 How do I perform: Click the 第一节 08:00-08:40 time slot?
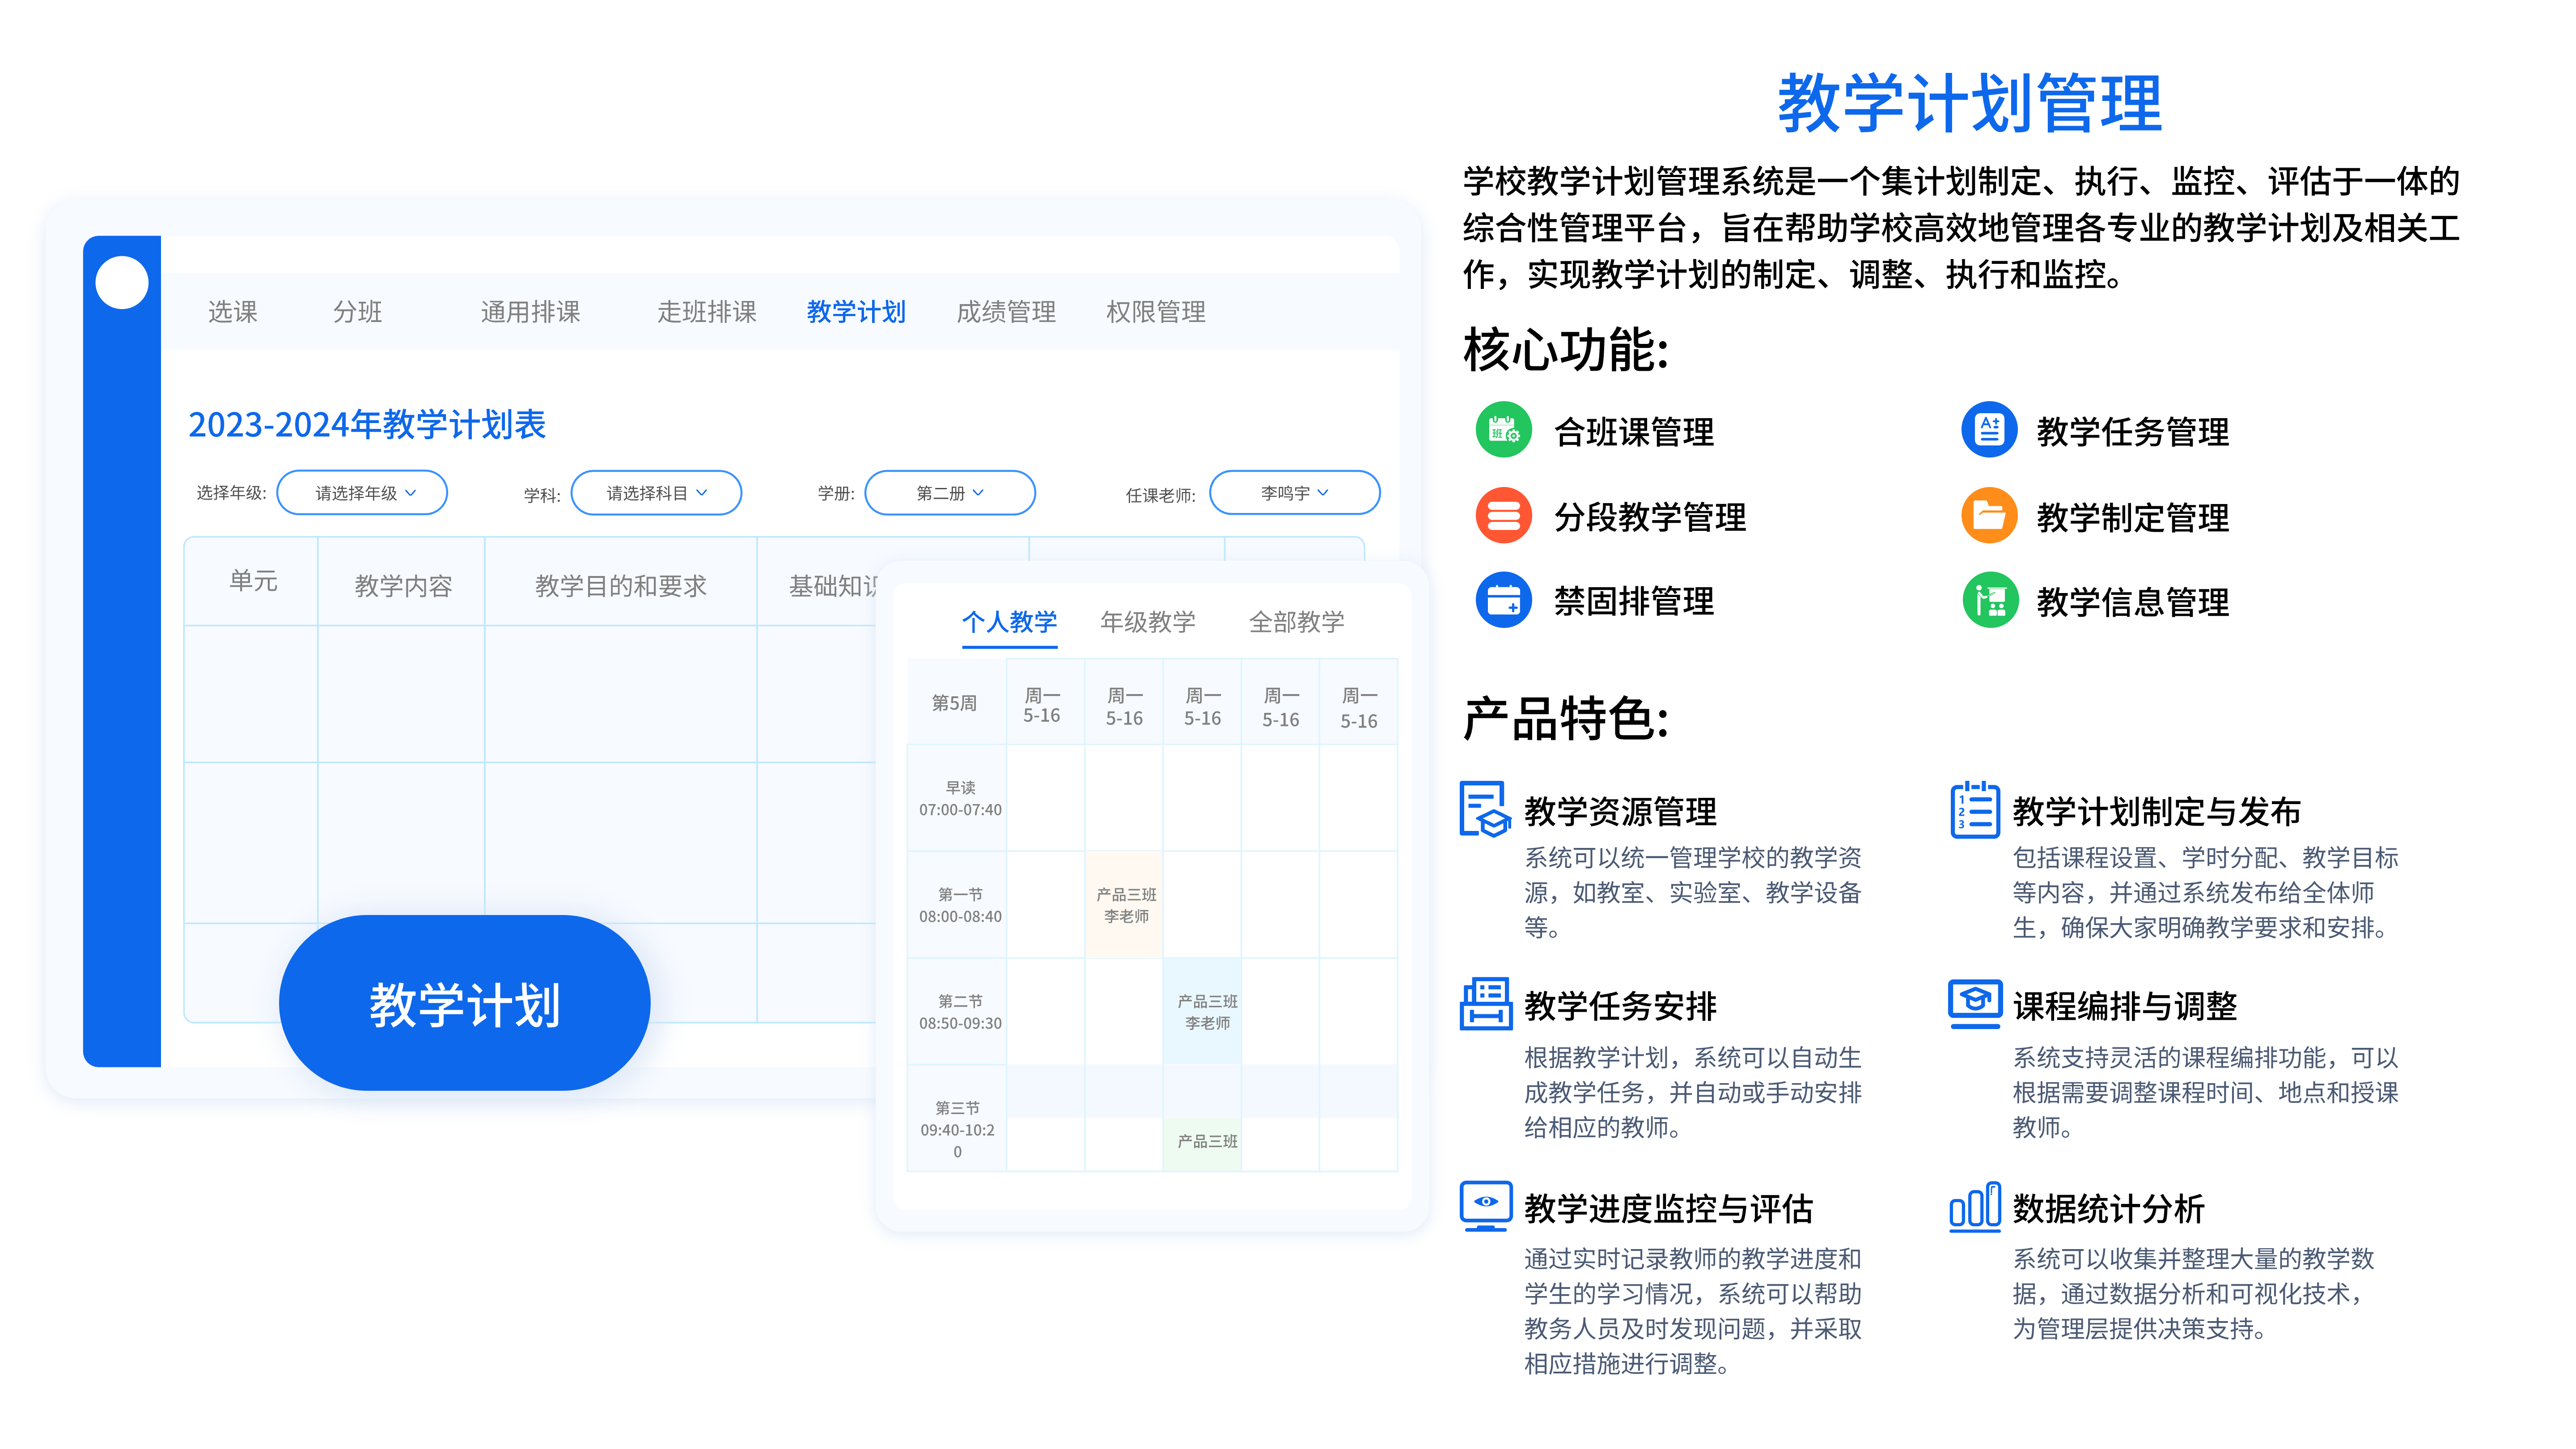958,905
